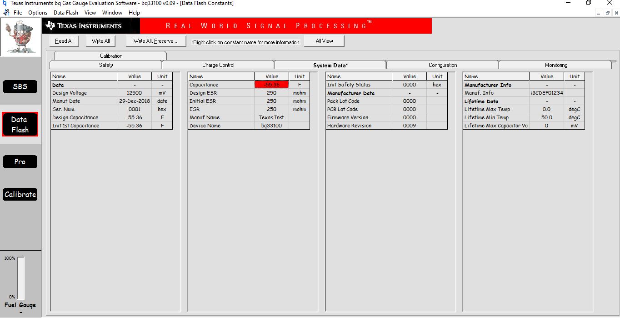620x318 pixels.
Task: Select the red highlighted Capacitance value
Action: tap(271, 85)
